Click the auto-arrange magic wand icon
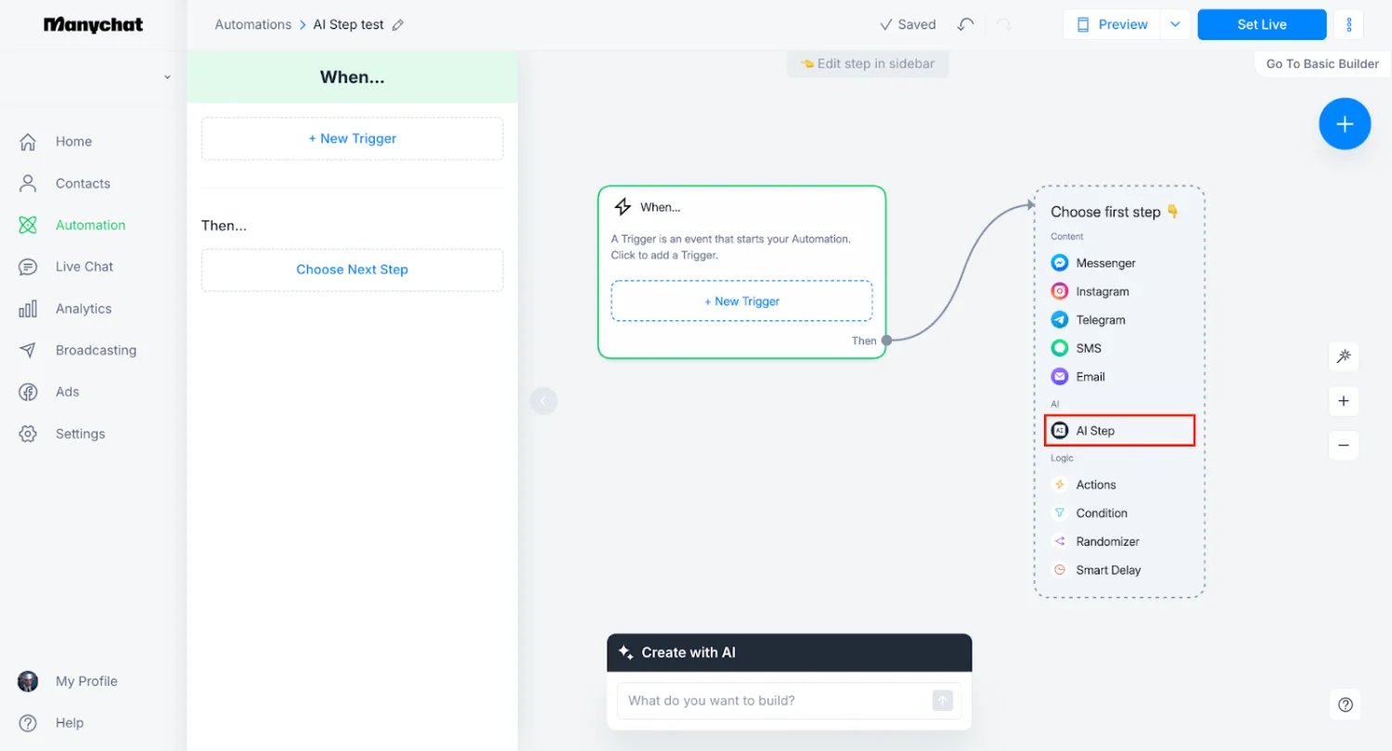1392x751 pixels. [x=1343, y=356]
